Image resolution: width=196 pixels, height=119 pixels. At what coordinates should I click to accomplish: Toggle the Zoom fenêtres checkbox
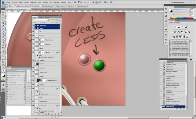click(x=31, y=6)
